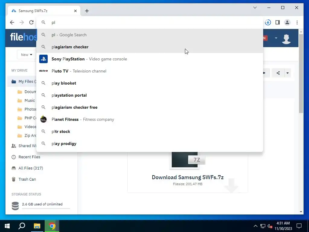Open the site user account avatar
The image size is (309, 232).
tap(286, 39)
